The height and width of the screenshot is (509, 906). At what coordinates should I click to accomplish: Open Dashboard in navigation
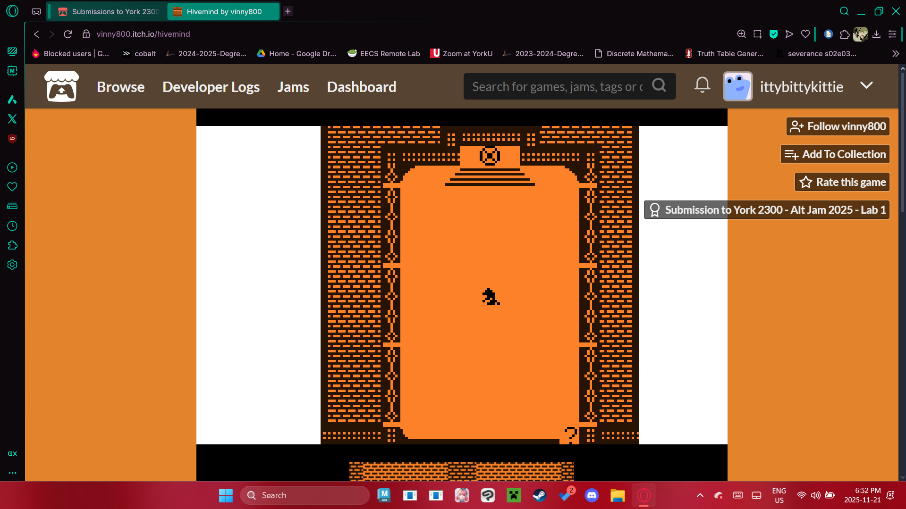click(x=362, y=87)
